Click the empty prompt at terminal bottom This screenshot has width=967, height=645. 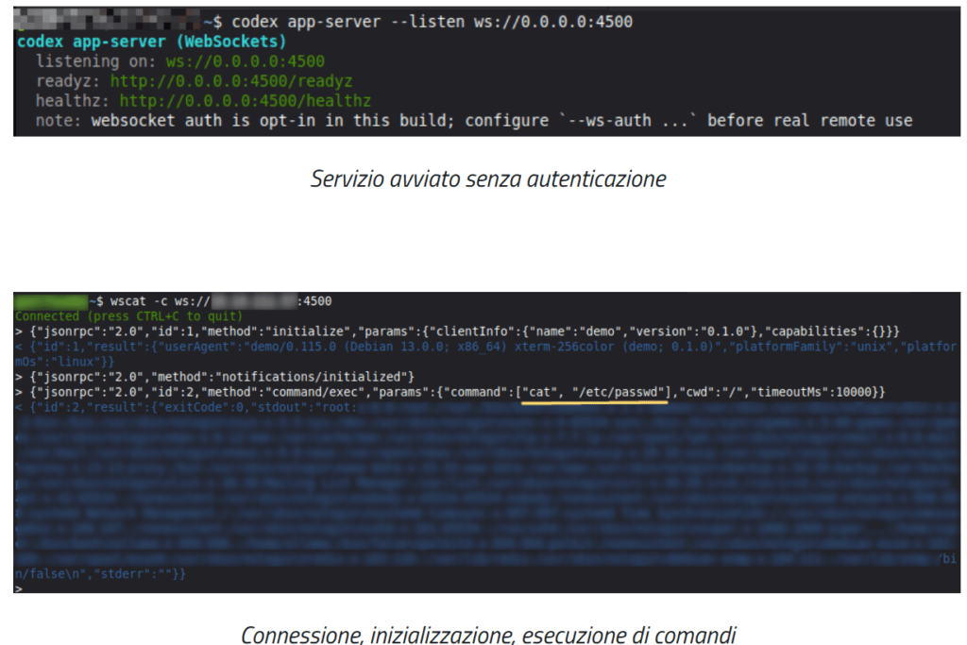tap(20, 586)
